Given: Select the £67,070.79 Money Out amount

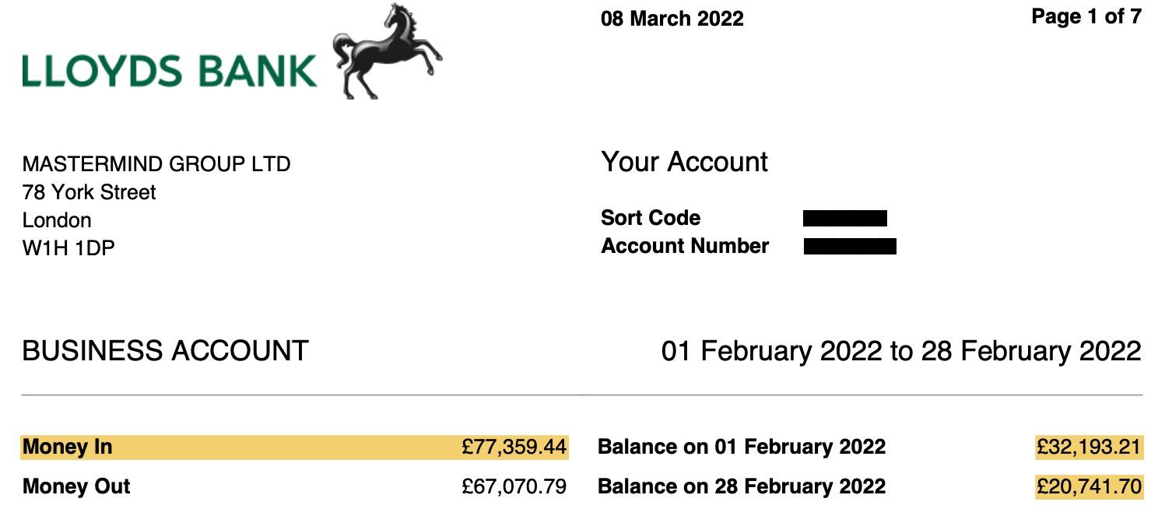Looking at the screenshot, I should [x=514, y=486].
